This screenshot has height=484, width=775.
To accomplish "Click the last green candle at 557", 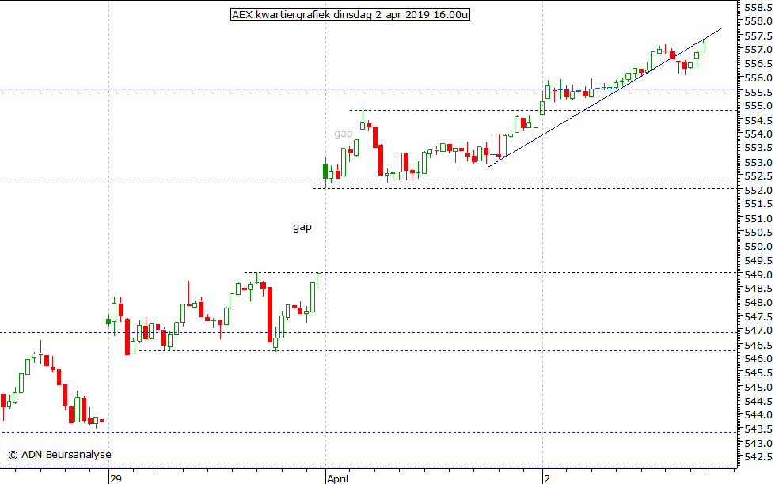I will click(x=703, y=47).
